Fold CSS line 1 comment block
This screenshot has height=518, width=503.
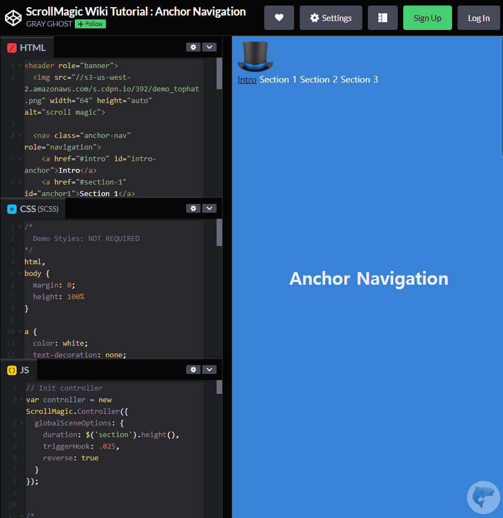[20, 227]
